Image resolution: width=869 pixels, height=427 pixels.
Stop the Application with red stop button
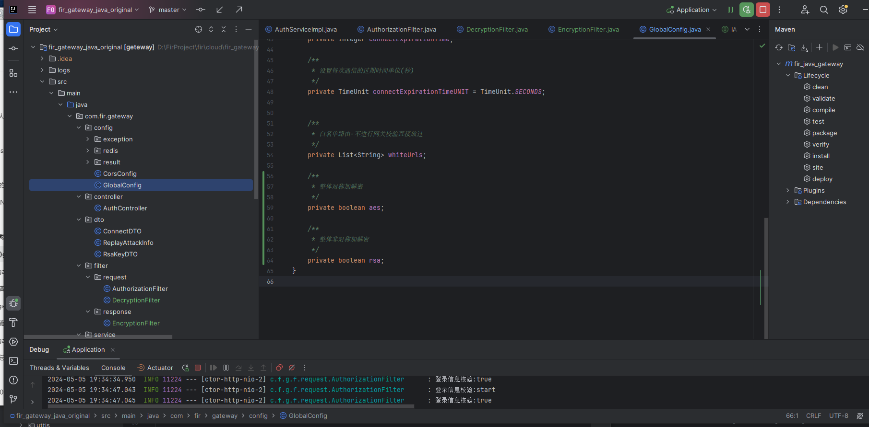click(763, 10)
